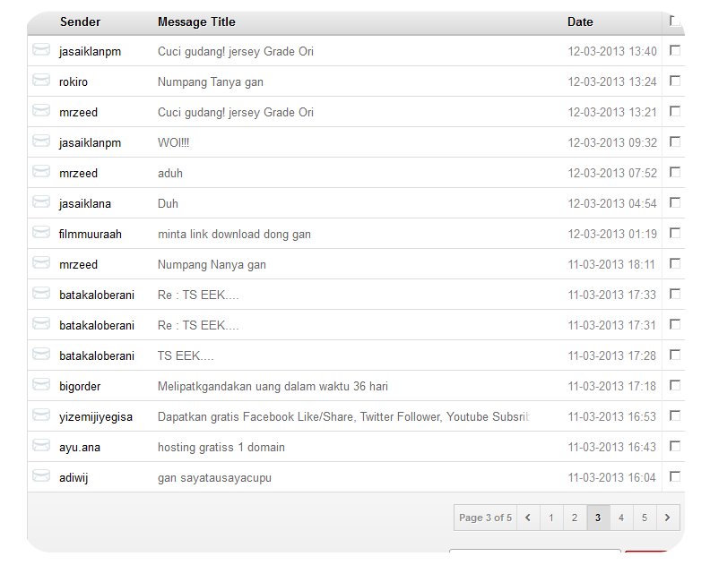
Task: Click envelope icon for filmmuuraah message
Action: (41, 233)
